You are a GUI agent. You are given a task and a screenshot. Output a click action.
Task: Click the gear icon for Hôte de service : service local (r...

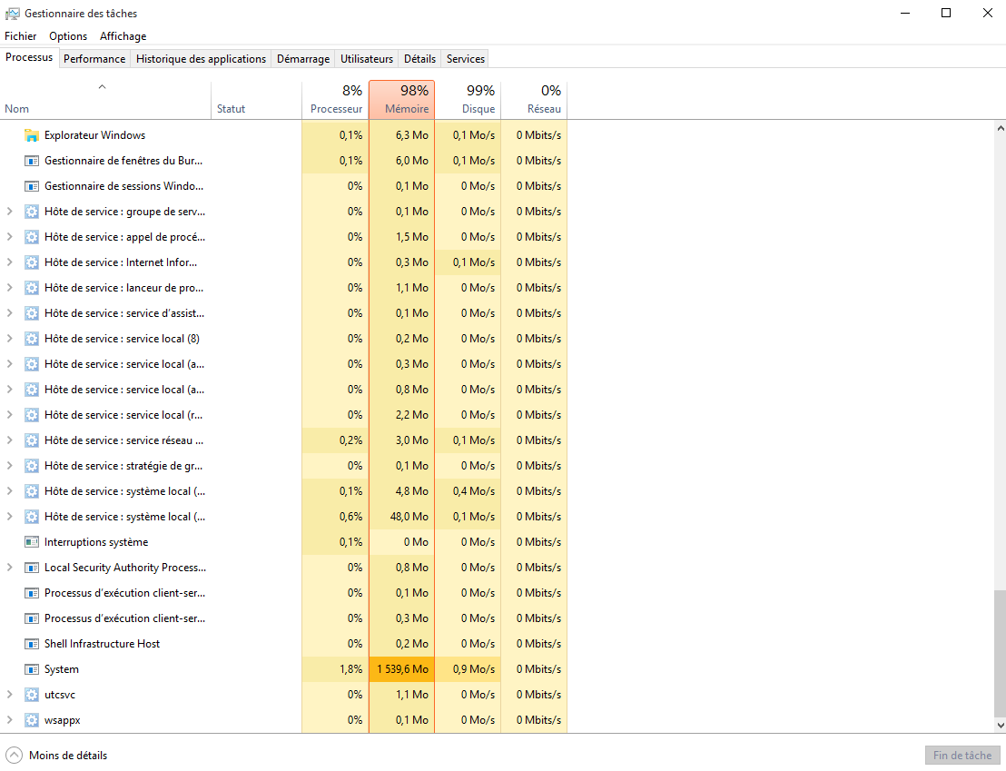(32, 415)
